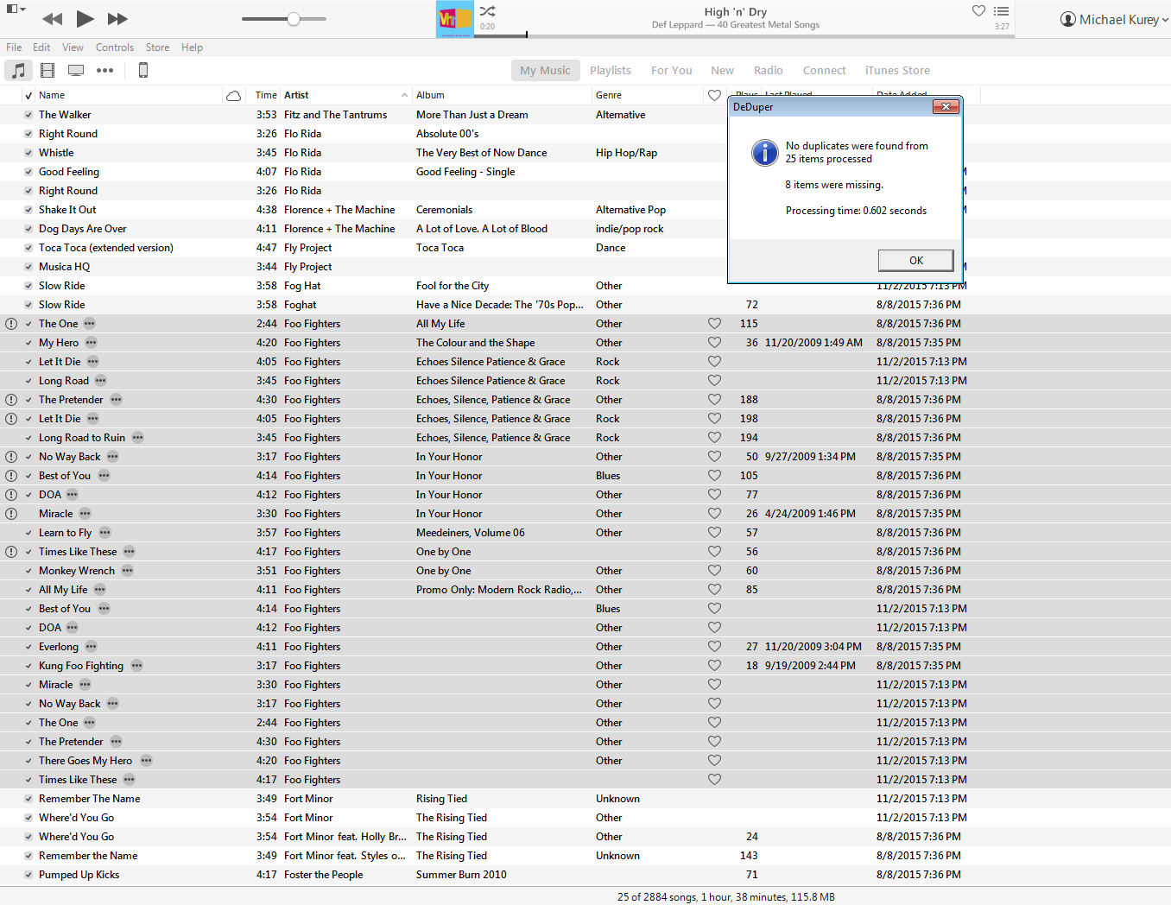Click OK in the DeDuper dialog

click(916, 261)
